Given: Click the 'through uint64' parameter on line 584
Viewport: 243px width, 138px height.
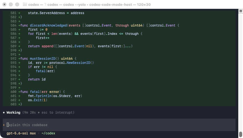Looking at the screenshot, I should click(x=129, y=25).
